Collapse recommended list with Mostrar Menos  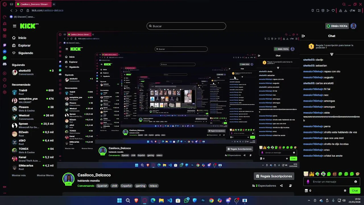(x=45, y=175)
